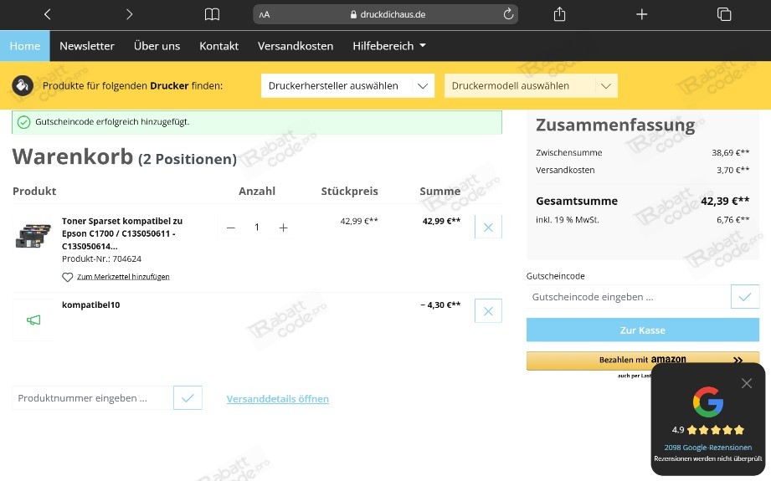Click the Gesamtsumme 42,39 € value

pos(725,201)
